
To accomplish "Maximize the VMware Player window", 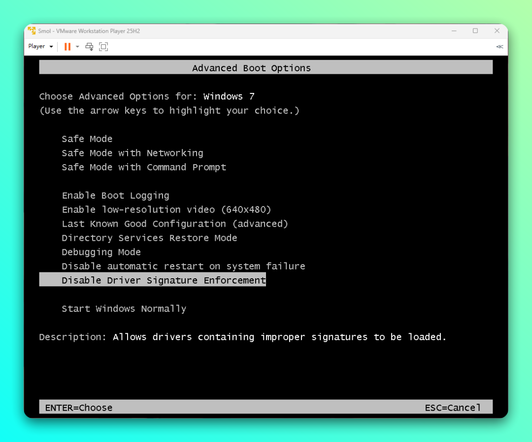I will (x=475, y=31).
